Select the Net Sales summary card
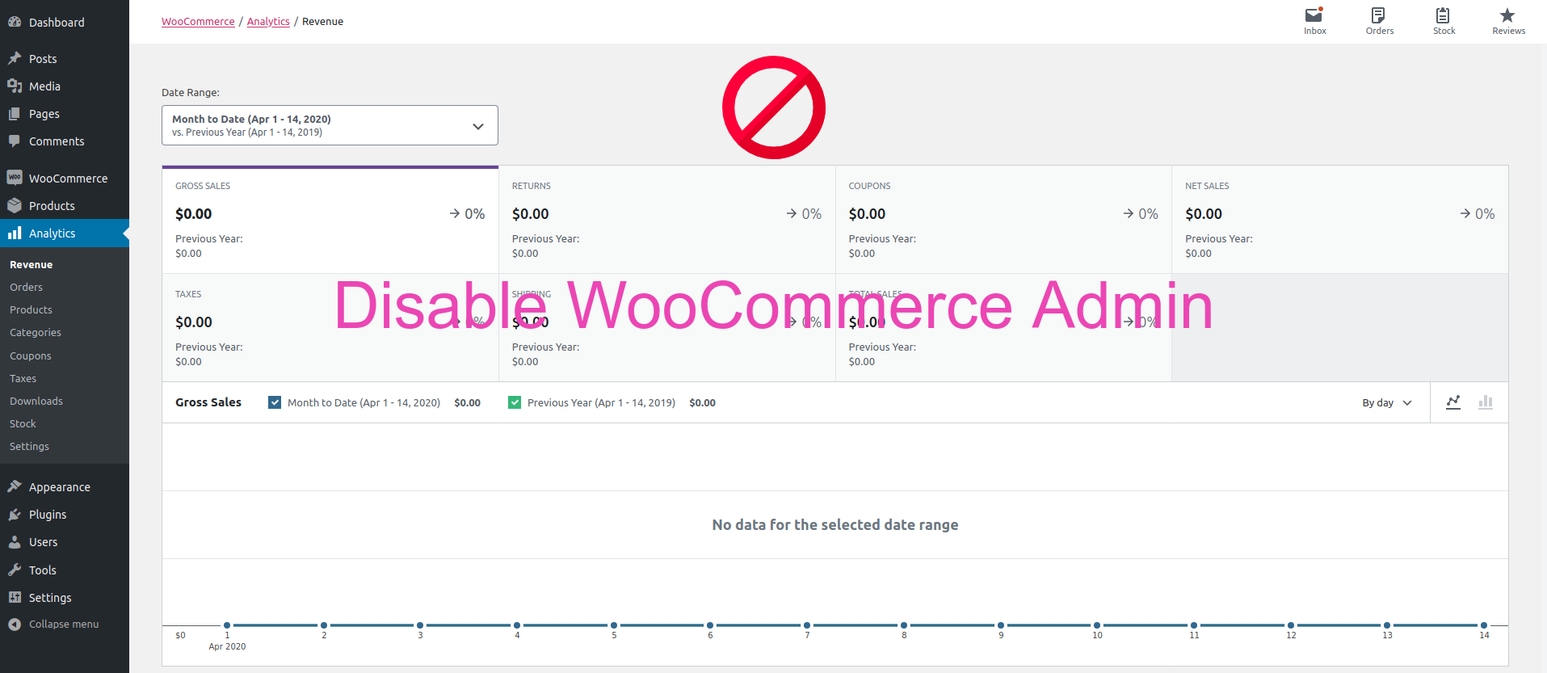1547x673 pixels. [x=1340, y=220]
